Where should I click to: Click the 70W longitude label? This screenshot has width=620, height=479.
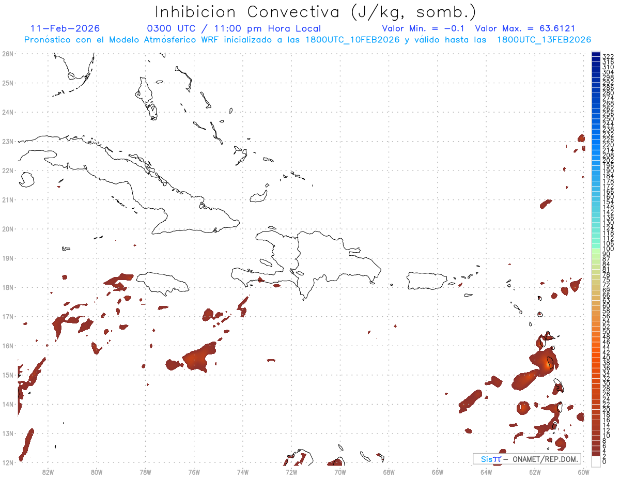(x=340, y=472)
